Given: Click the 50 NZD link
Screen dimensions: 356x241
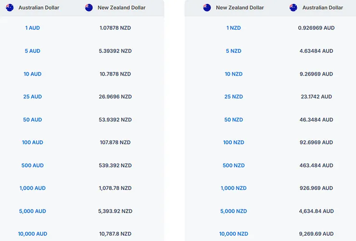Looking at the screenshot, I should pos(234,120).
